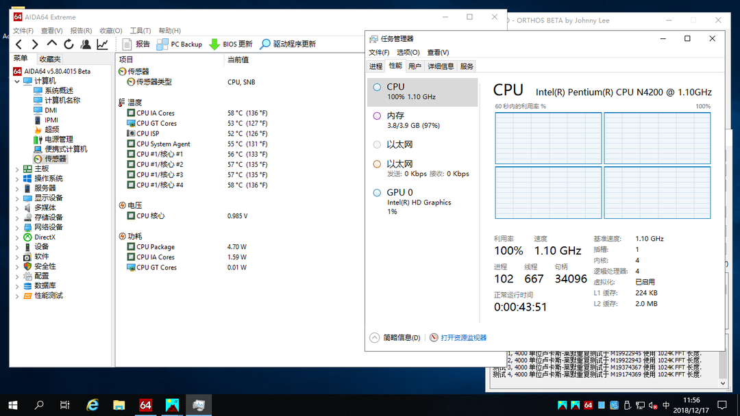Click the muted volume tray icon

pyautogui.click(x=653, y=405)
